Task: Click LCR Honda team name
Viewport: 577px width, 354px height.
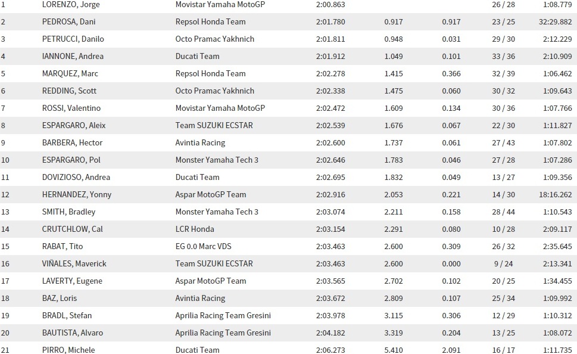Action: (195, 229)
